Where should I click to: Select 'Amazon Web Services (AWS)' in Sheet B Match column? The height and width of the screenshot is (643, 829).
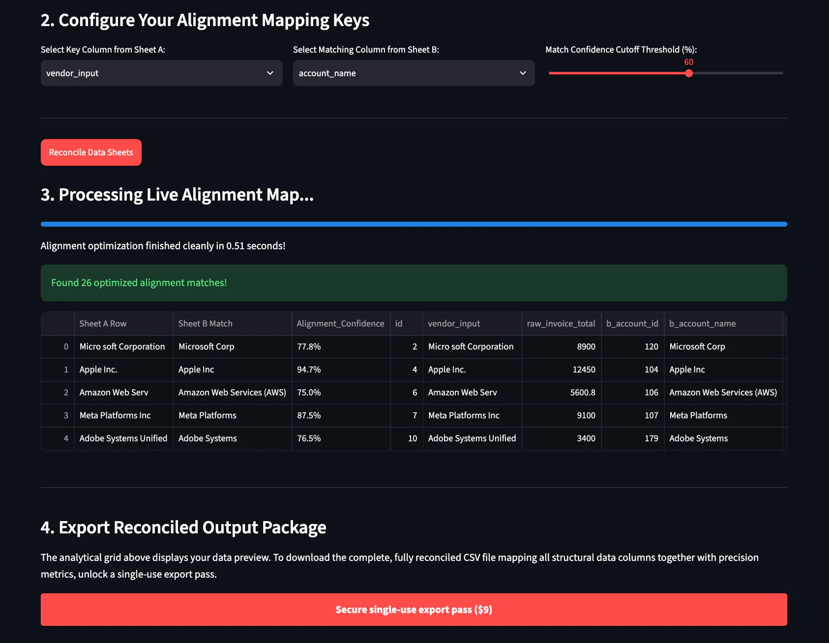point(232,393)
